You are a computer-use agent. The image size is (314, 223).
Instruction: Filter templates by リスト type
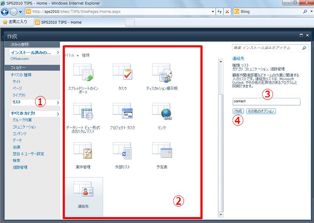[x=36, y=102]
